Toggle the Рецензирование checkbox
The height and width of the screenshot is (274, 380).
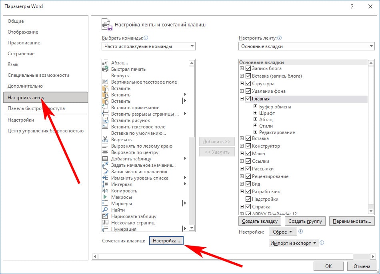248,176
